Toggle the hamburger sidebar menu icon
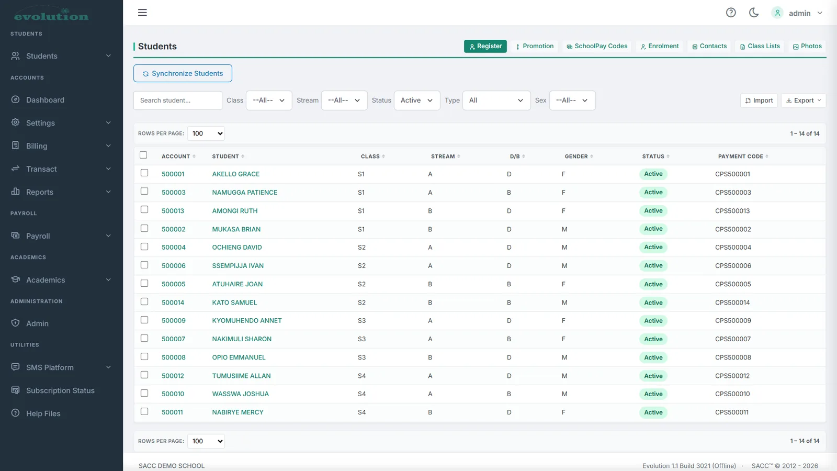The width and height of the screenshot is (837, 471). [142, 13]
